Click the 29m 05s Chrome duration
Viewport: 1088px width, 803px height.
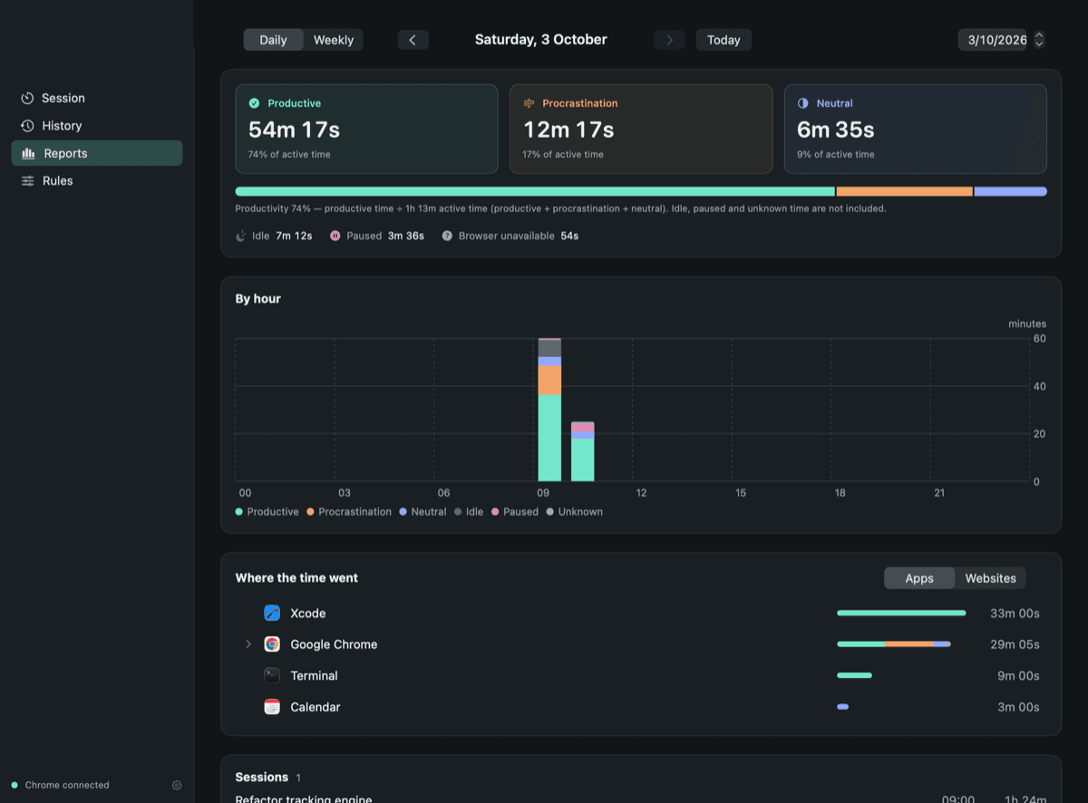1015,644
